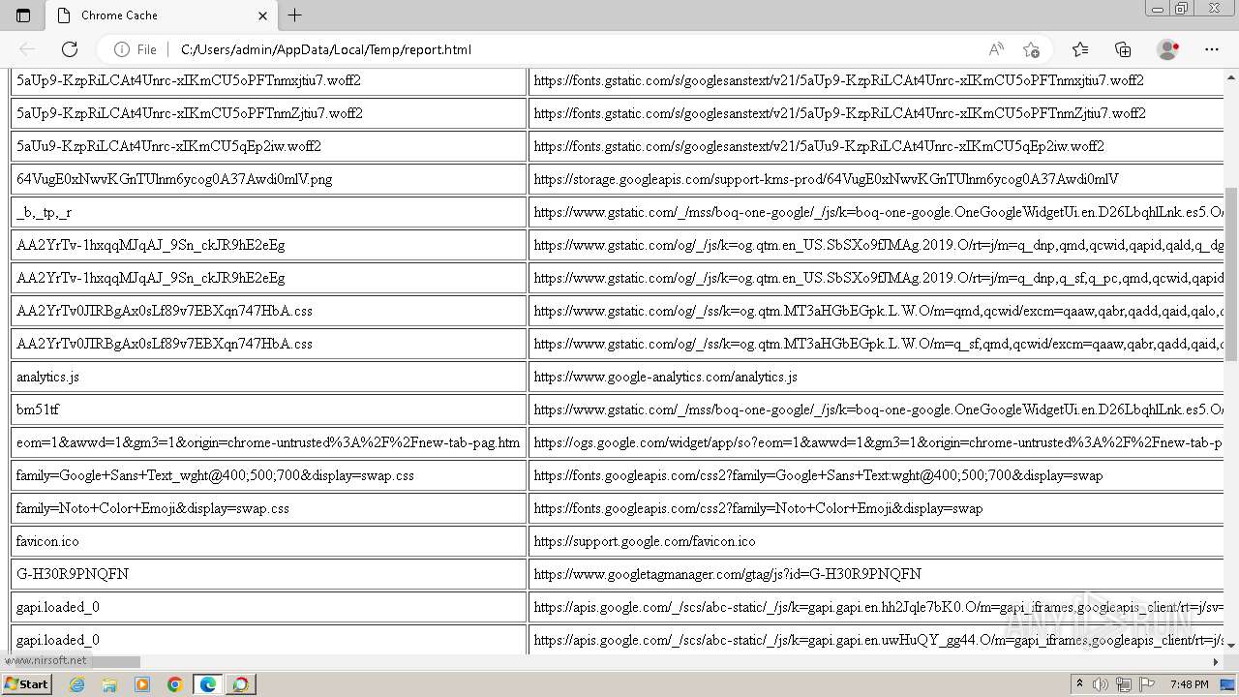Select the Noto+Color+Emoji fonts.googleapis.com URL
The width and height of the screenshot is (1239, 697).
(x=758, y=508)
